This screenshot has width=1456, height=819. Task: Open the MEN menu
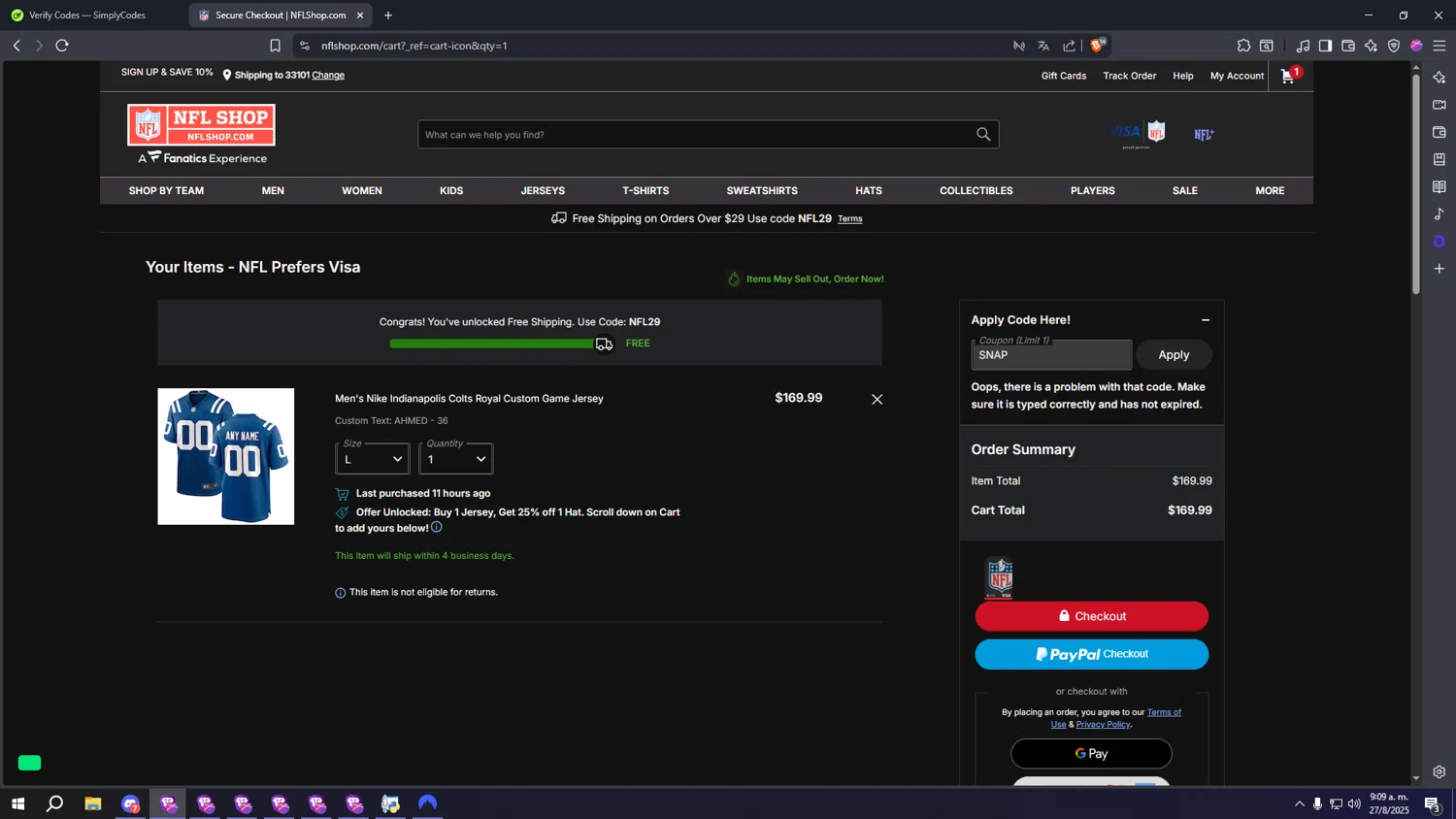click(273, 191)
